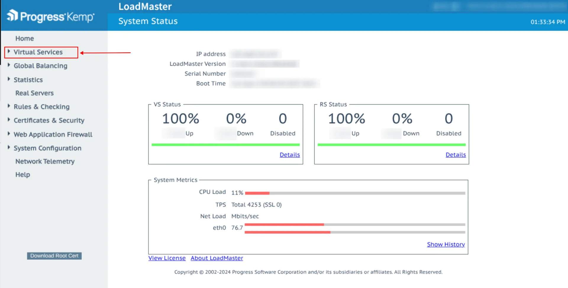Expand the Web Application Firewall arrow
This screenshot has height=288, width=568.
pyautogui.click(x=9, y=133)
